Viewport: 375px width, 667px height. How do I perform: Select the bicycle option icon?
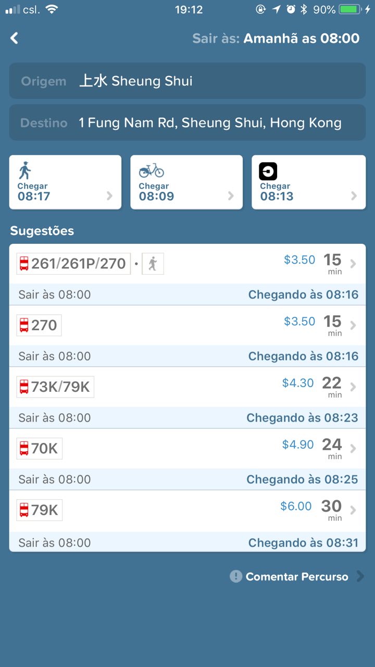point(151,170)
